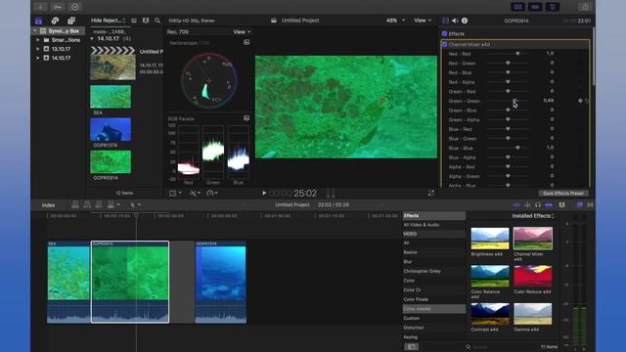Open the Photos and Audio sidebar

55,21
